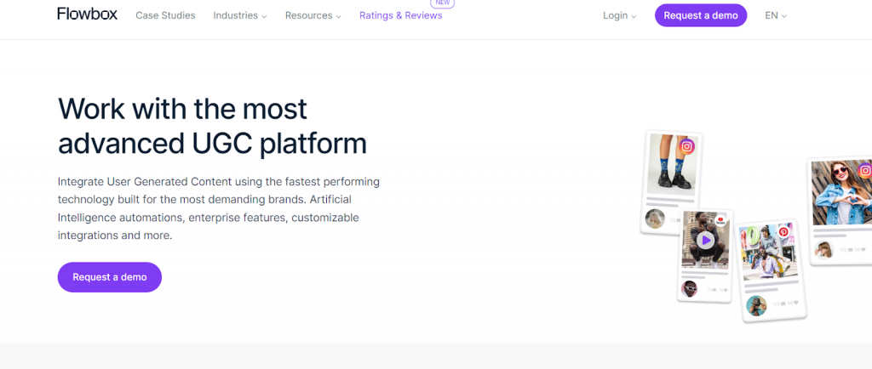
Task: Open the EN language selector
Action: [775, 15]
